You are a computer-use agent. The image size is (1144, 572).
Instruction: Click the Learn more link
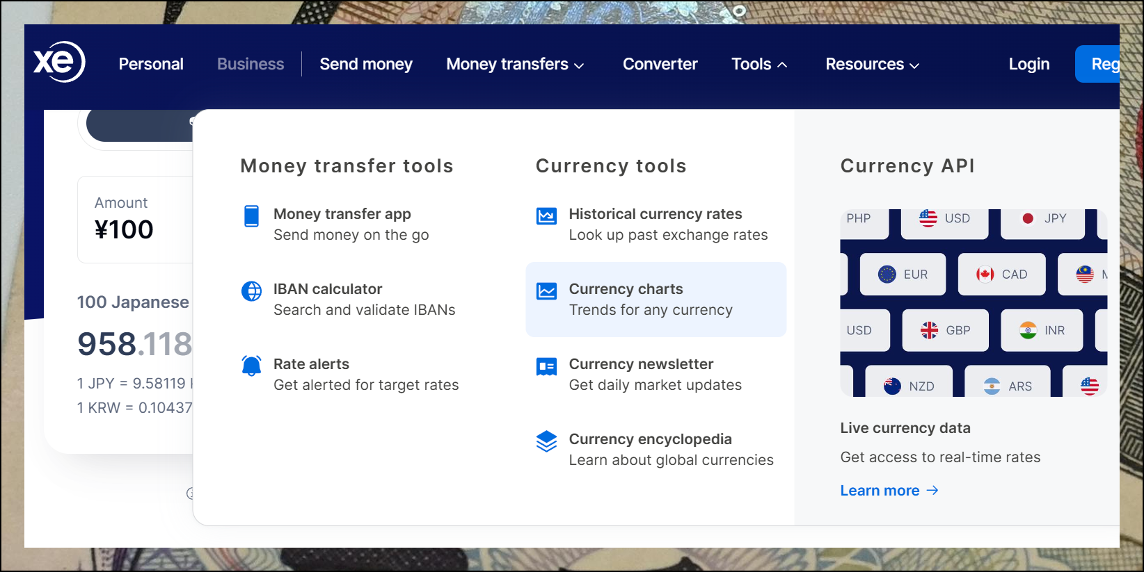click(x=889, y=491)
